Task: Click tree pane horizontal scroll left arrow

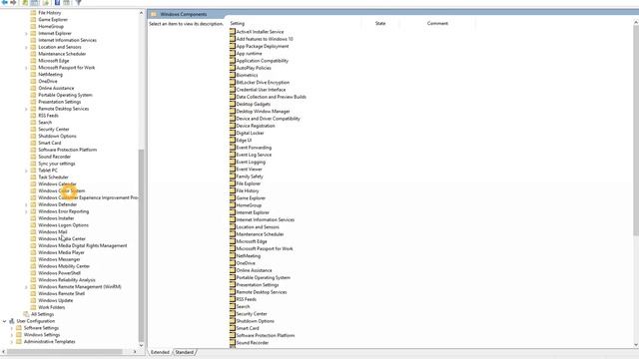Action: pos(4,352)
